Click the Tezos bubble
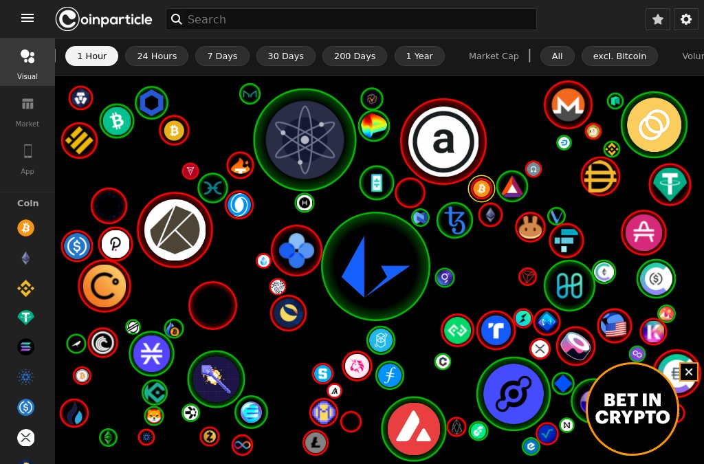 click(x=455, y=221)
